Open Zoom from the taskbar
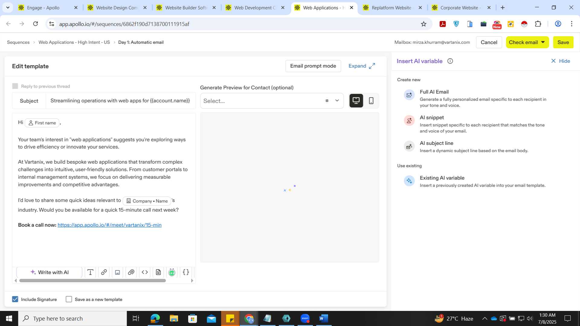580x326 pixels. click(305, 318)
